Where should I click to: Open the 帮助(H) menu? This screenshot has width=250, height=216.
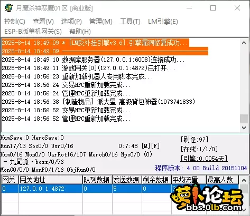point(80,32)
